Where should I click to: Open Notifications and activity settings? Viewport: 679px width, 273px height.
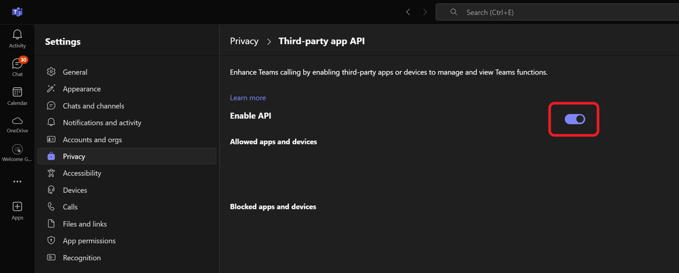(x=126, y=123)
